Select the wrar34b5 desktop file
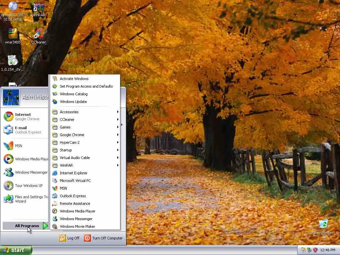340x255 pixels. pyautogui.click(x=13, y=36)
